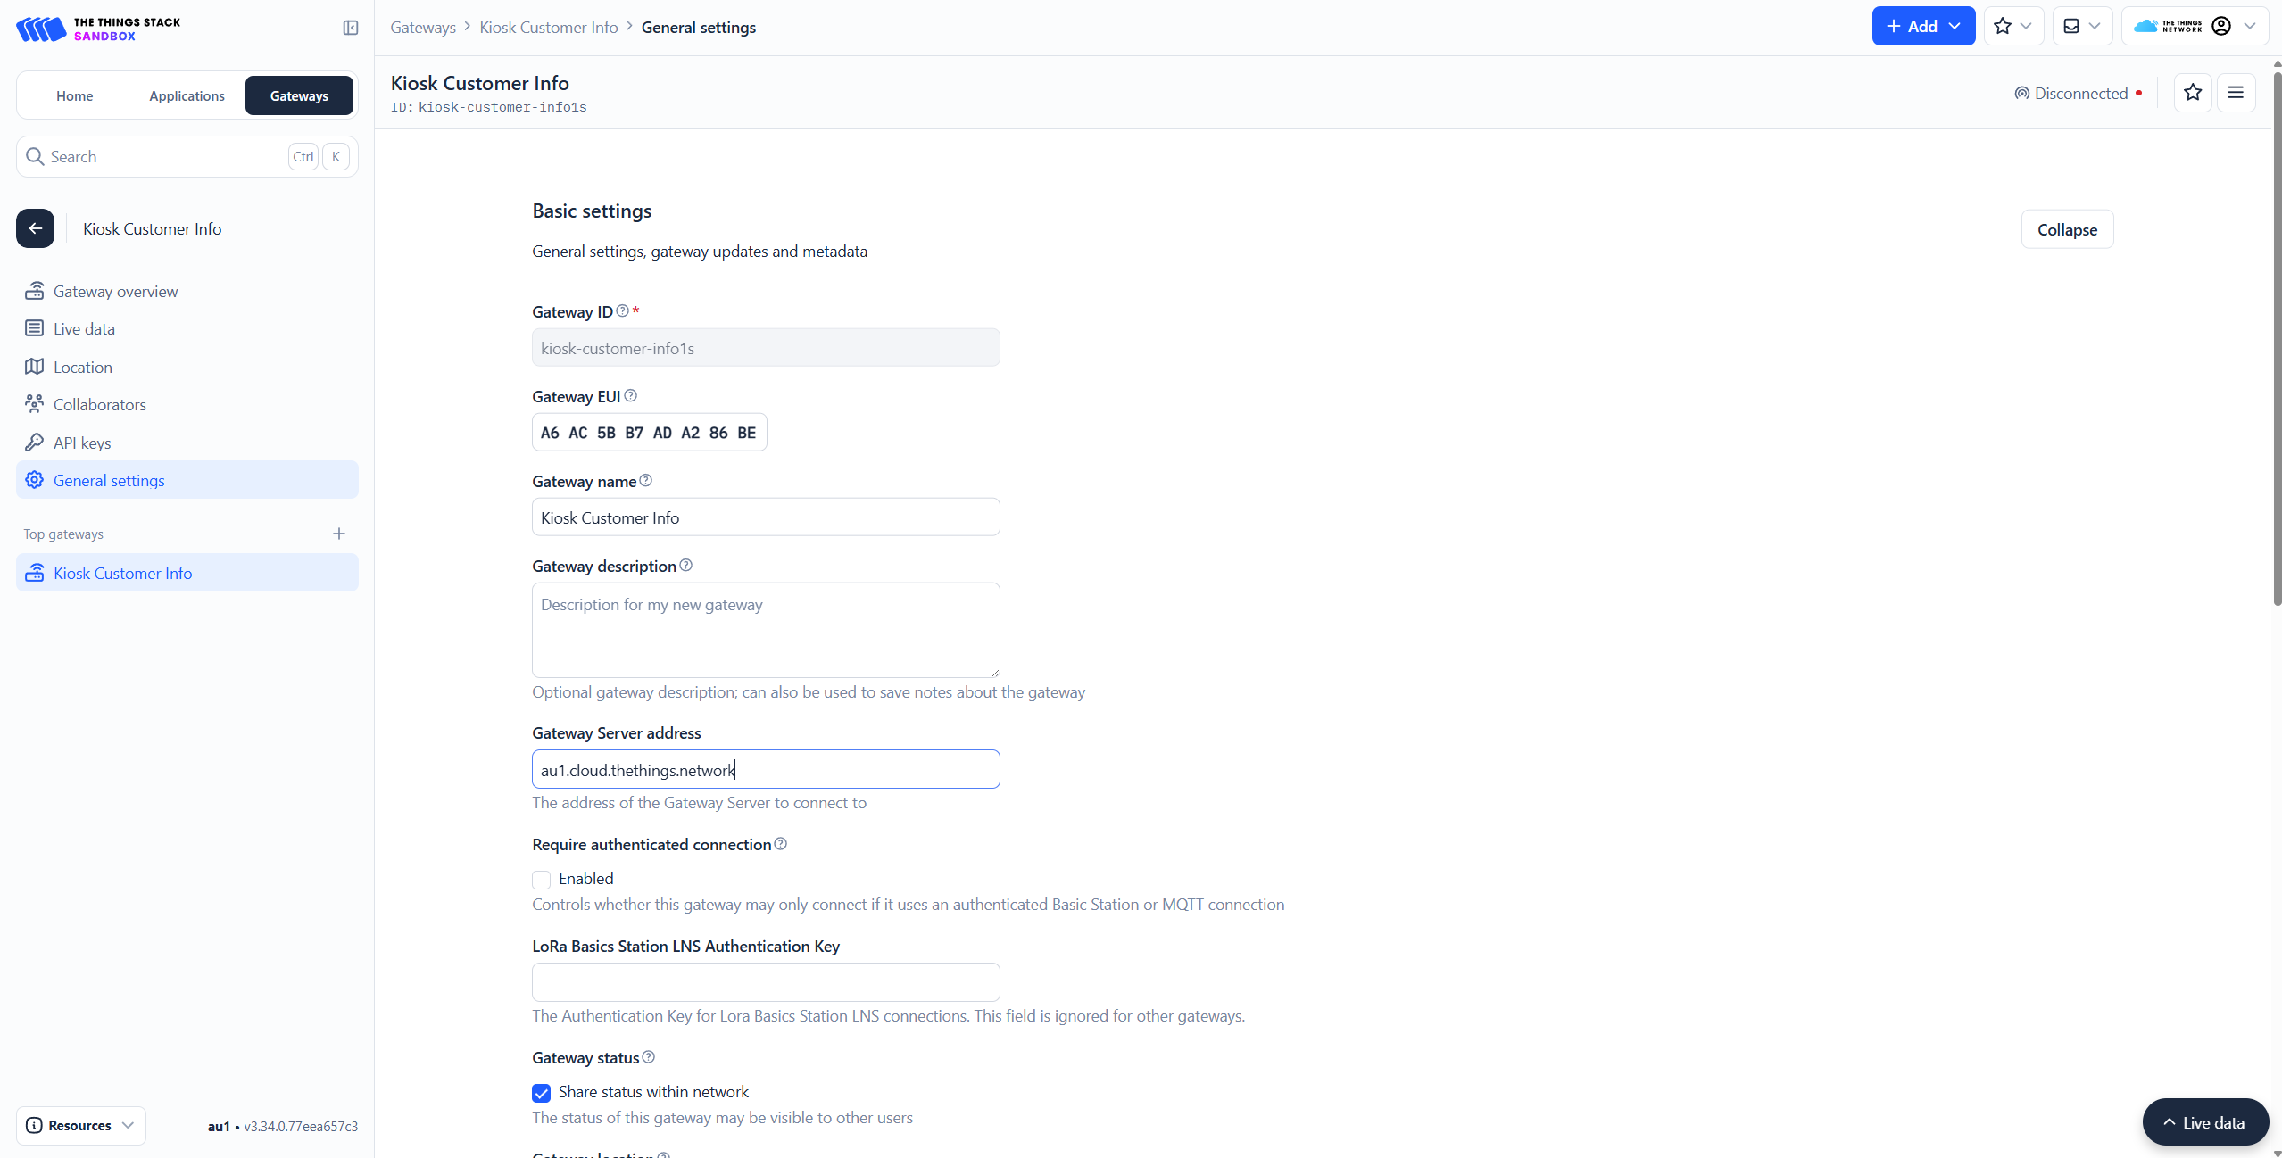Viewport: 2282px width, 1158px height.
Task: Open API keys in the sidebar
Action: click(x=82, y=443)
